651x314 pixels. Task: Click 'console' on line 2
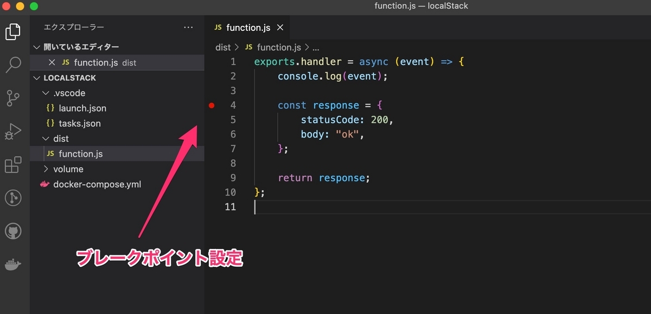click(298, 76)
